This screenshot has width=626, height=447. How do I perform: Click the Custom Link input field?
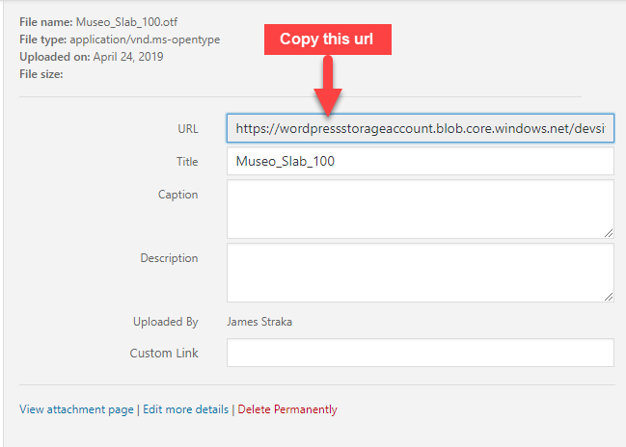(x=420, y=353)
